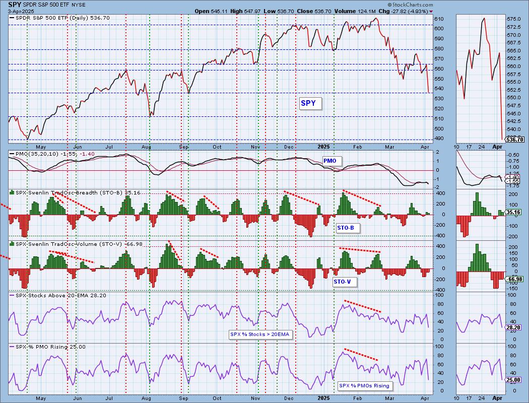The height and width of the screenshot is (403, 529).
Task: Click the PMO label box
Action: 332,161
